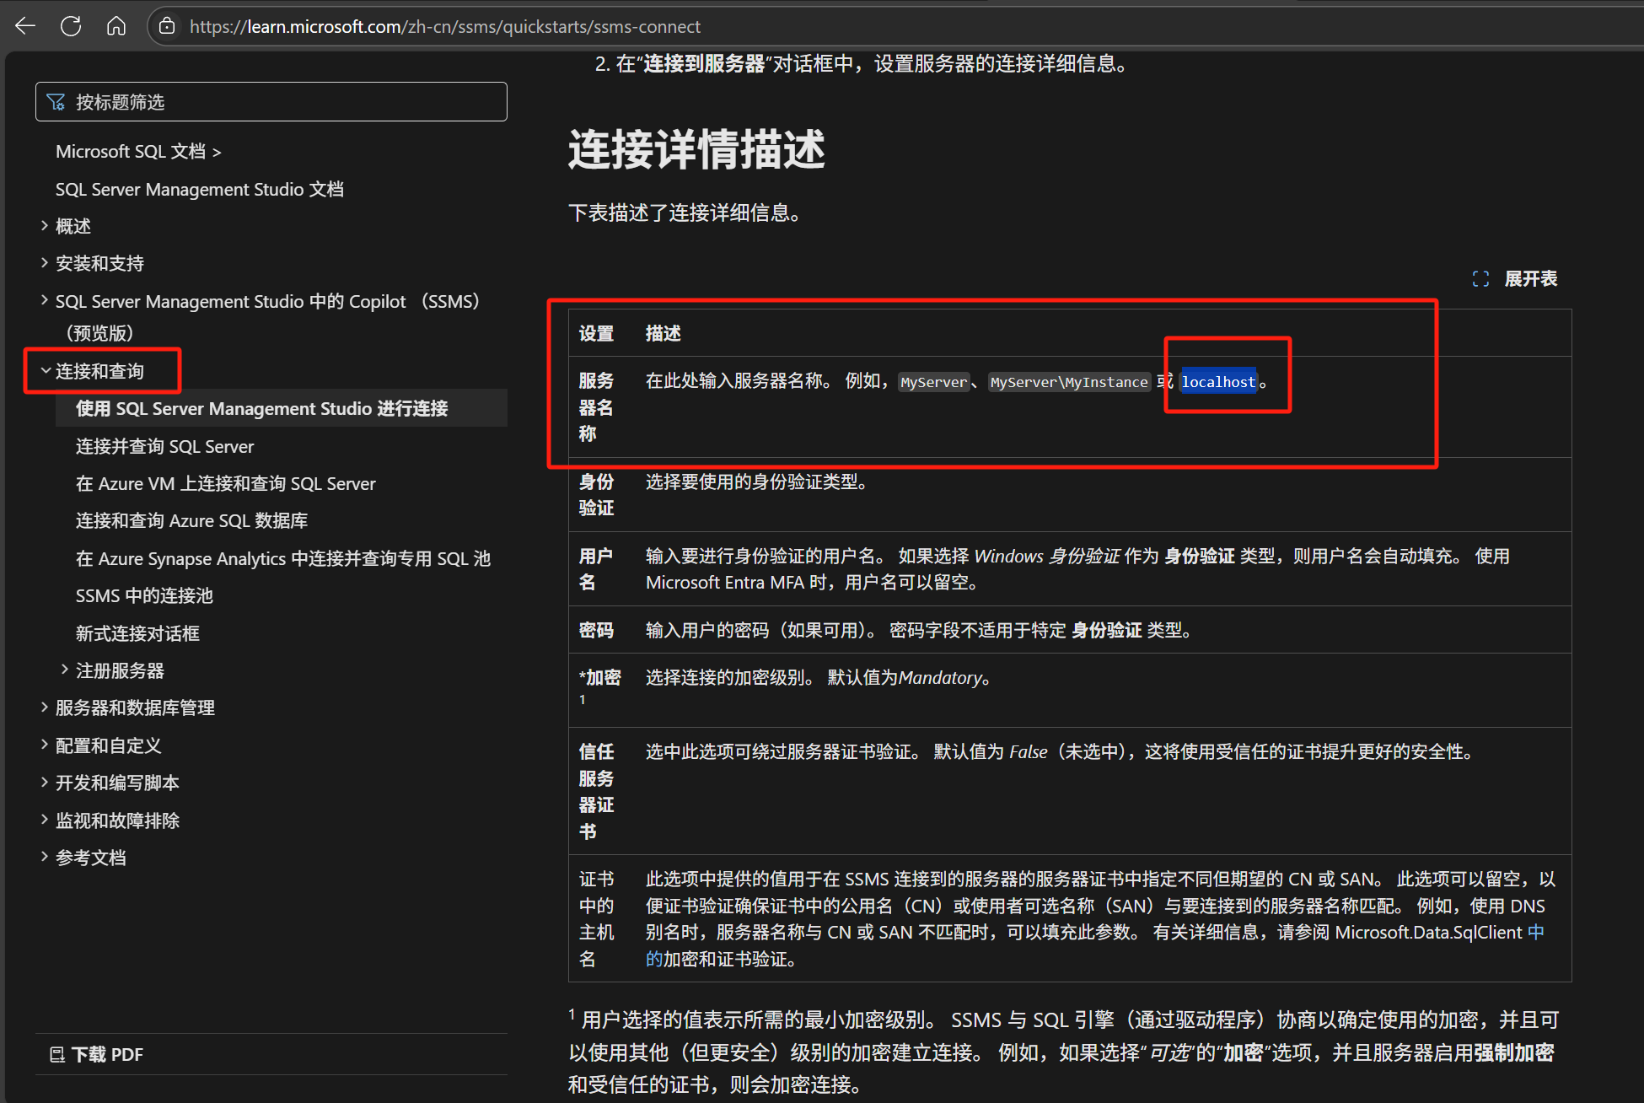Click the filter icon in title filter box
1644x1103 pixels.
pos(56,102)
